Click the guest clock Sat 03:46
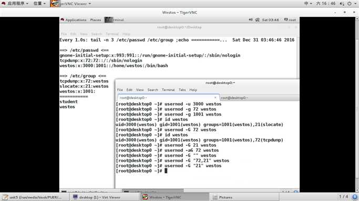The image size is (359, 201). point(270,20)
